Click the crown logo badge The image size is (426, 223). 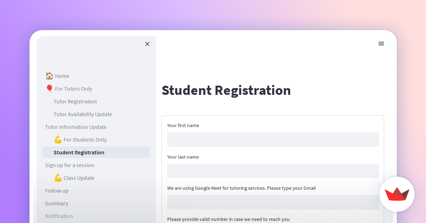397,194
